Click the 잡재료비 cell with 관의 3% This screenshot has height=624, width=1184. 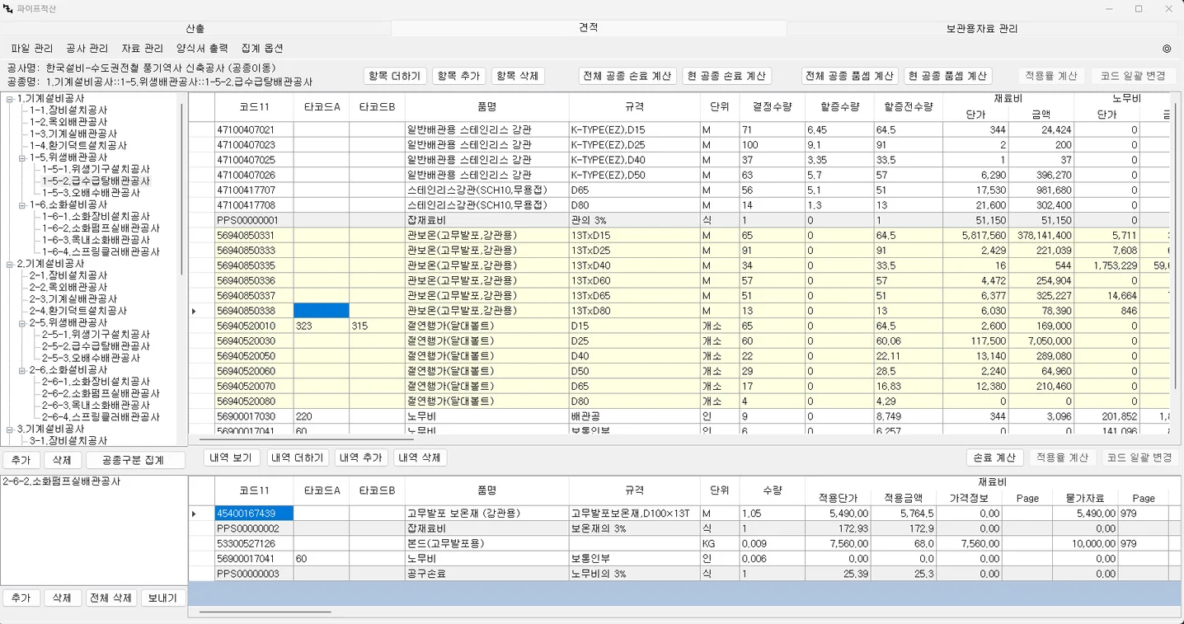(x=486, y=220)
